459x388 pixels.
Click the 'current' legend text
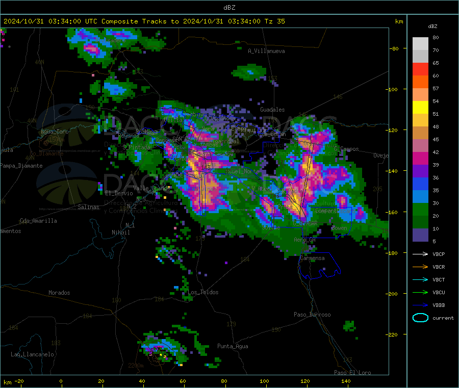(443, 318)
